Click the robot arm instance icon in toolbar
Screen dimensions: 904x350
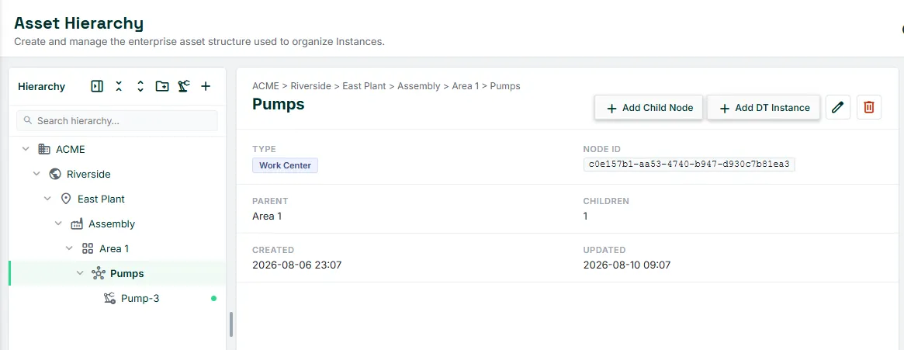pyautogui.click(x=184, y=86)
